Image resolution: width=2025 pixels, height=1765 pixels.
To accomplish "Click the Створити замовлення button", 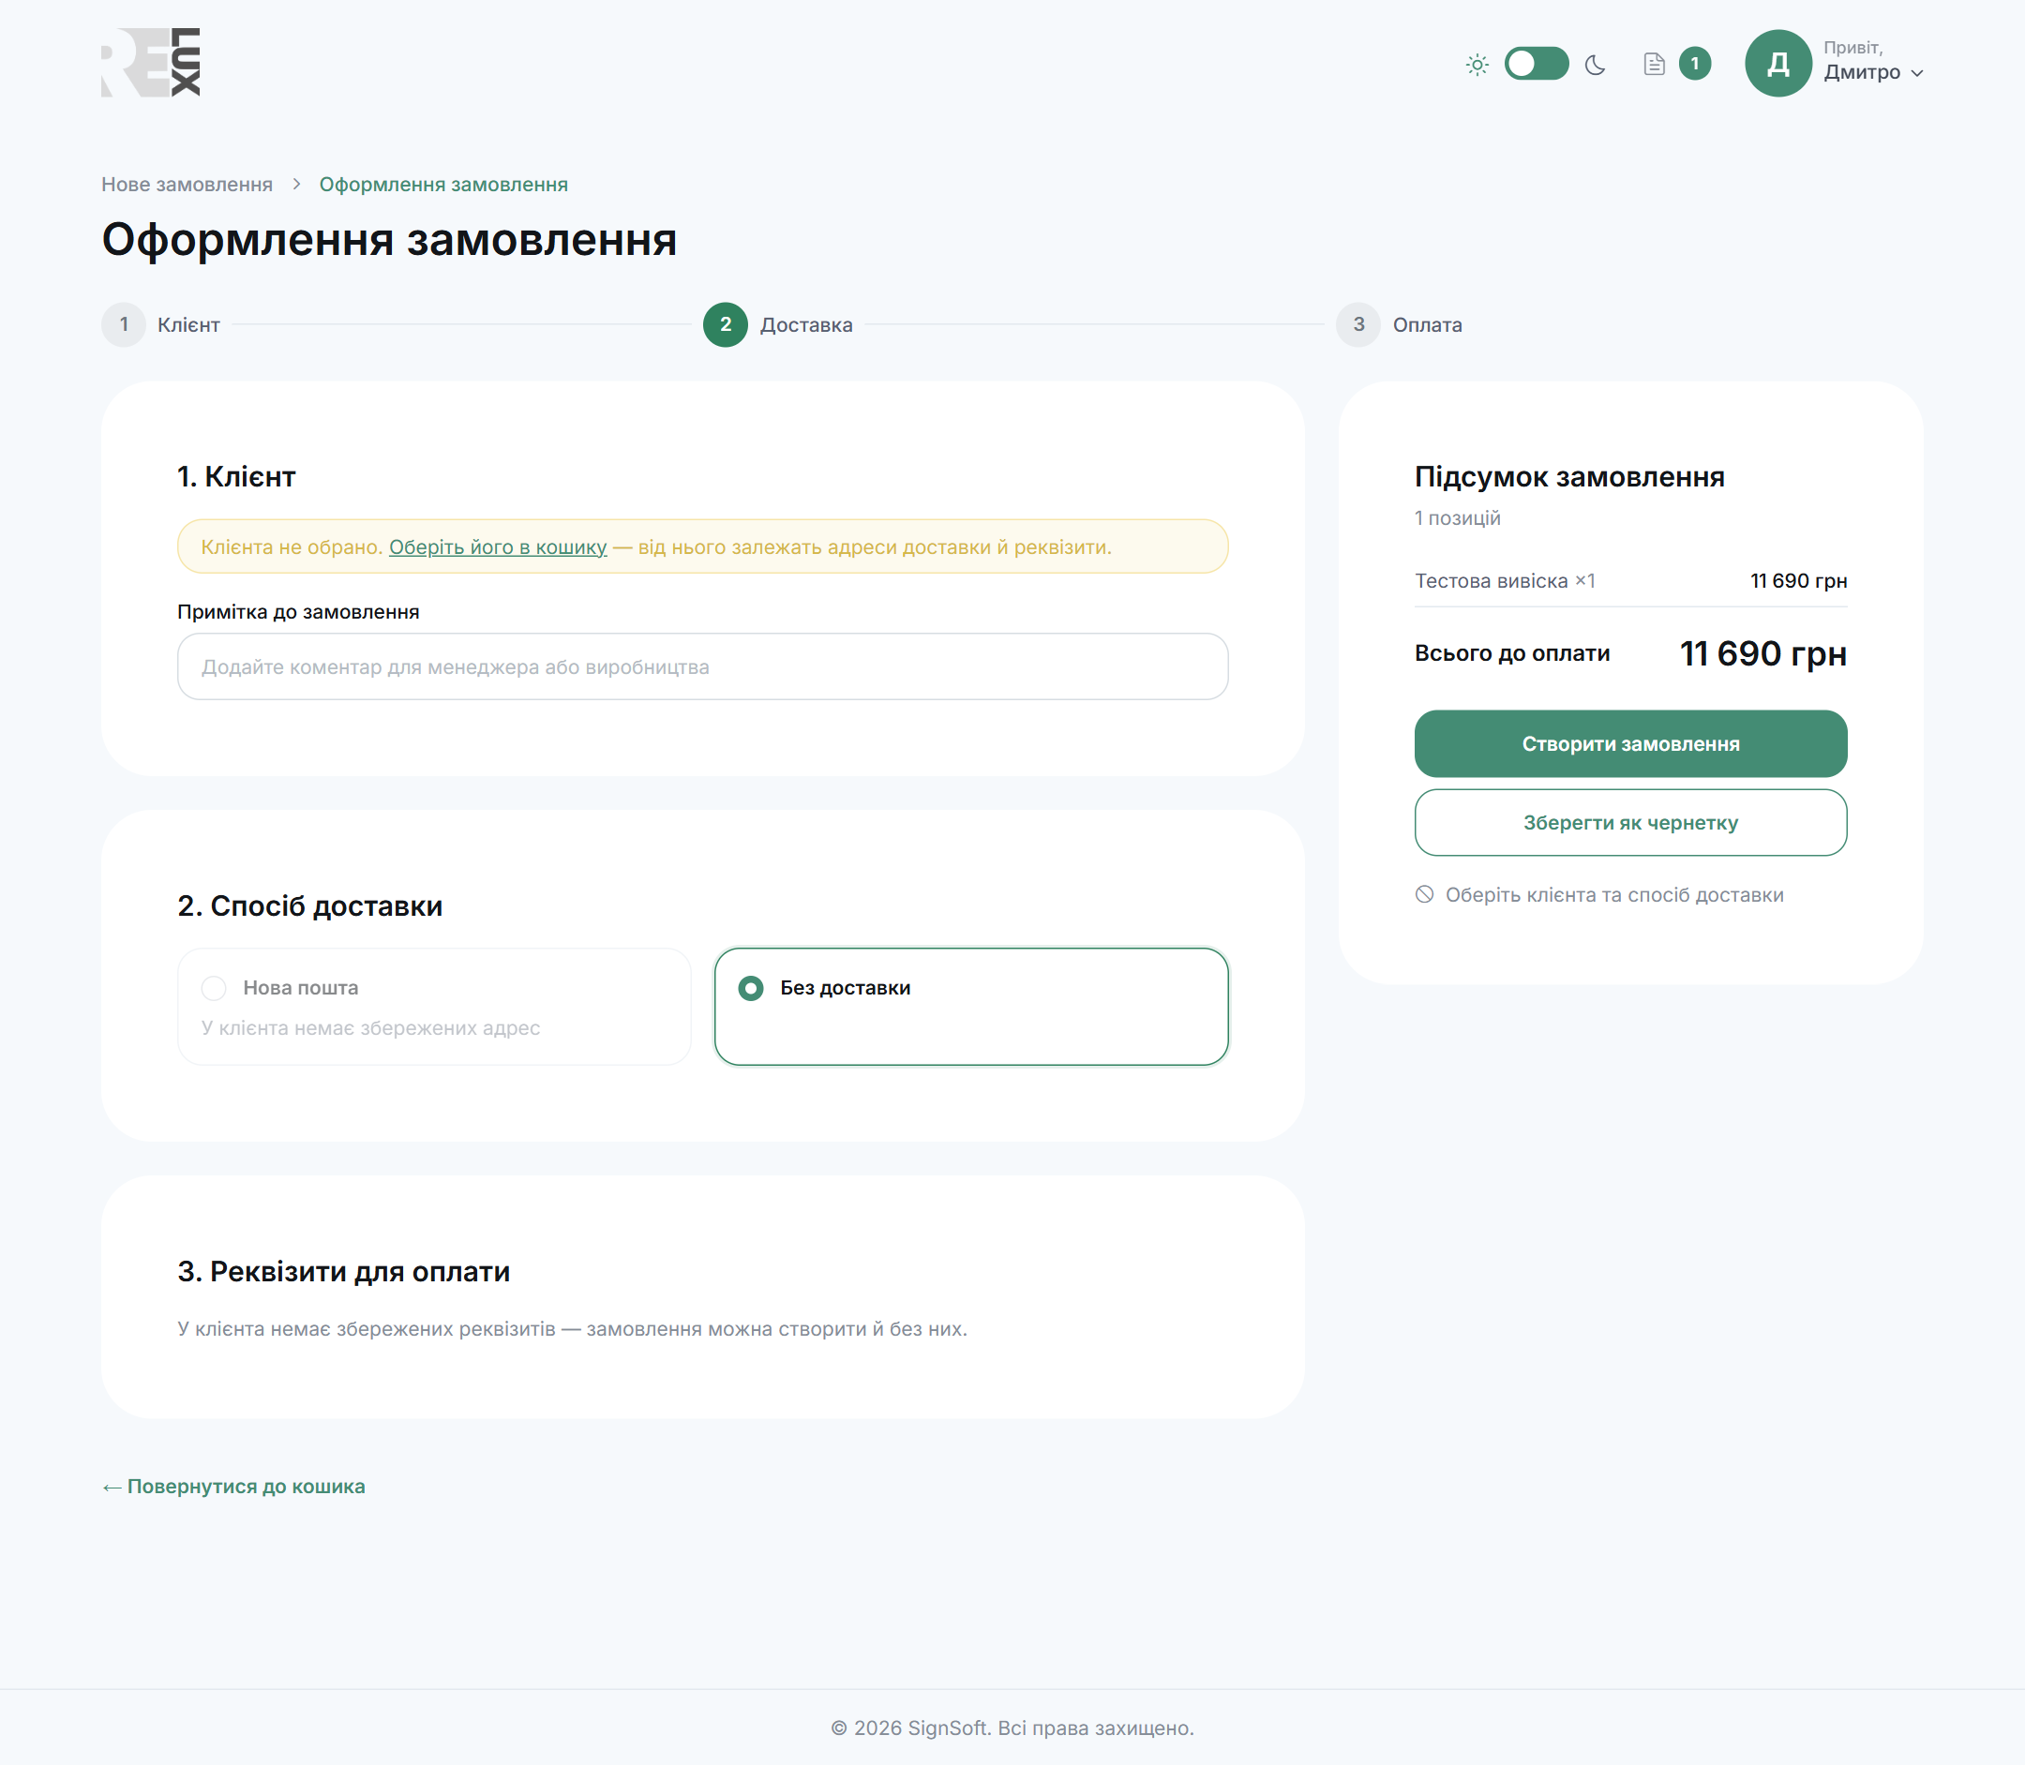I will pos(1630,743).
